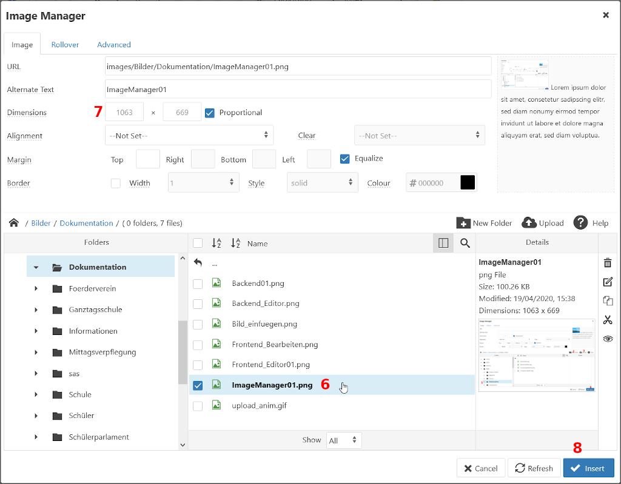Image resolution: width=621 pixels, height=484 pixels.
Task: Close the Image Manager dialog
Action: [606, 15]
